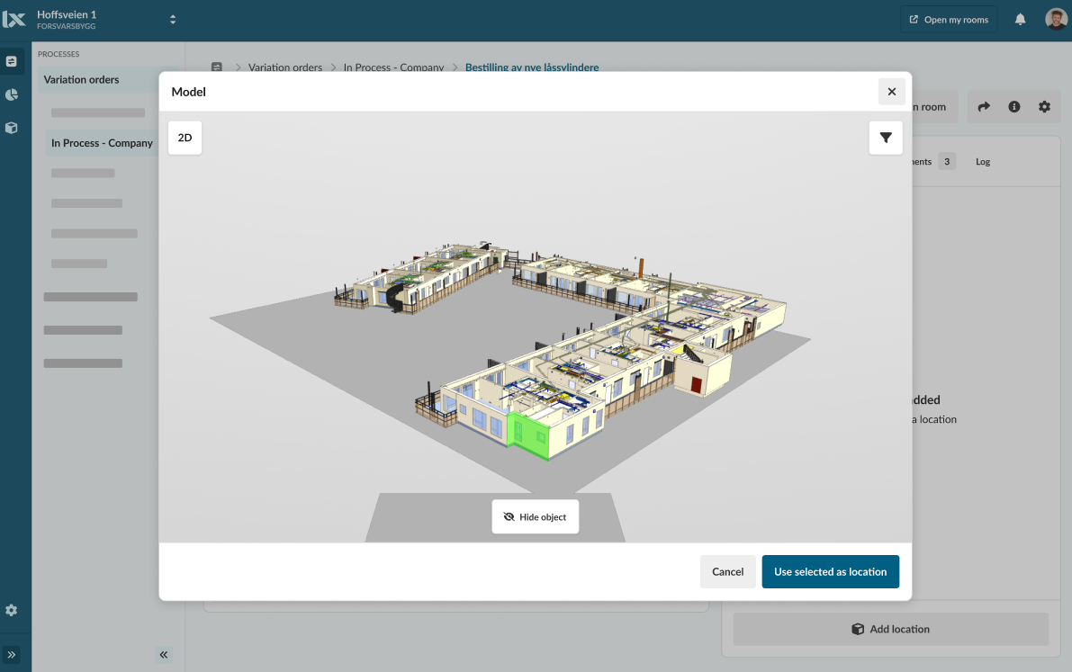Collapse the processes side panel
The image size is (1072, 672).
click(x=164, y=655)
